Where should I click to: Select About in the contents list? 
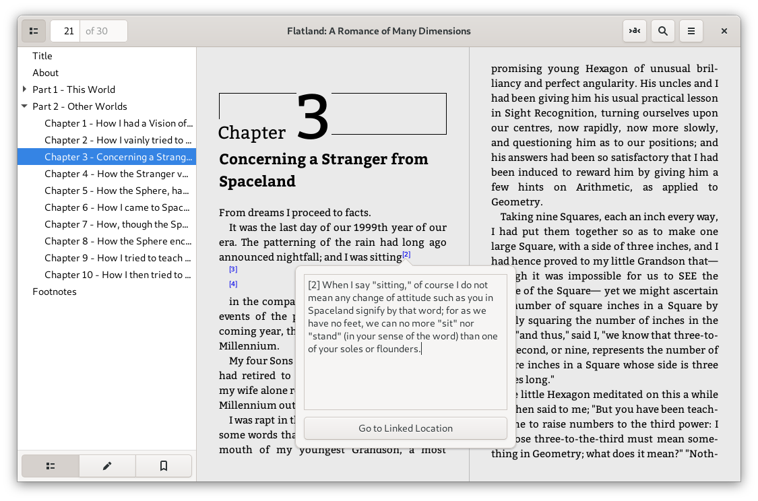click(107, 73)
